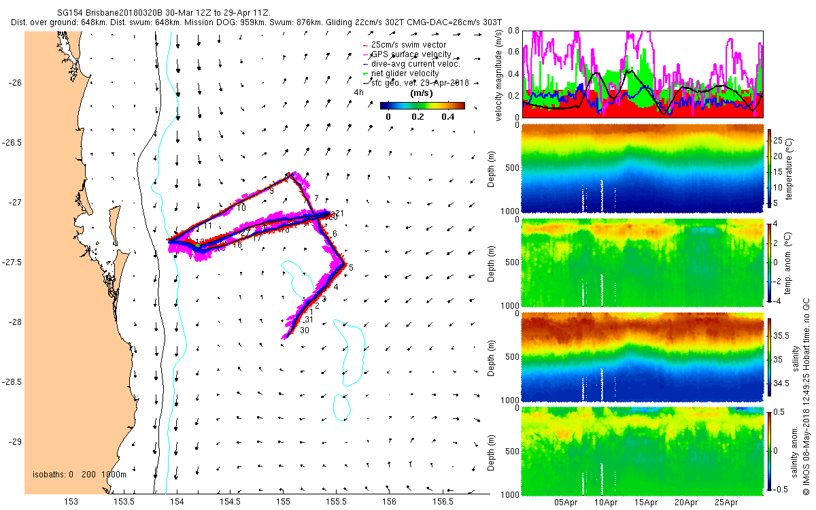
Task: Select the 'GPS surface velocity' legend entry
Action: (408, 54)
